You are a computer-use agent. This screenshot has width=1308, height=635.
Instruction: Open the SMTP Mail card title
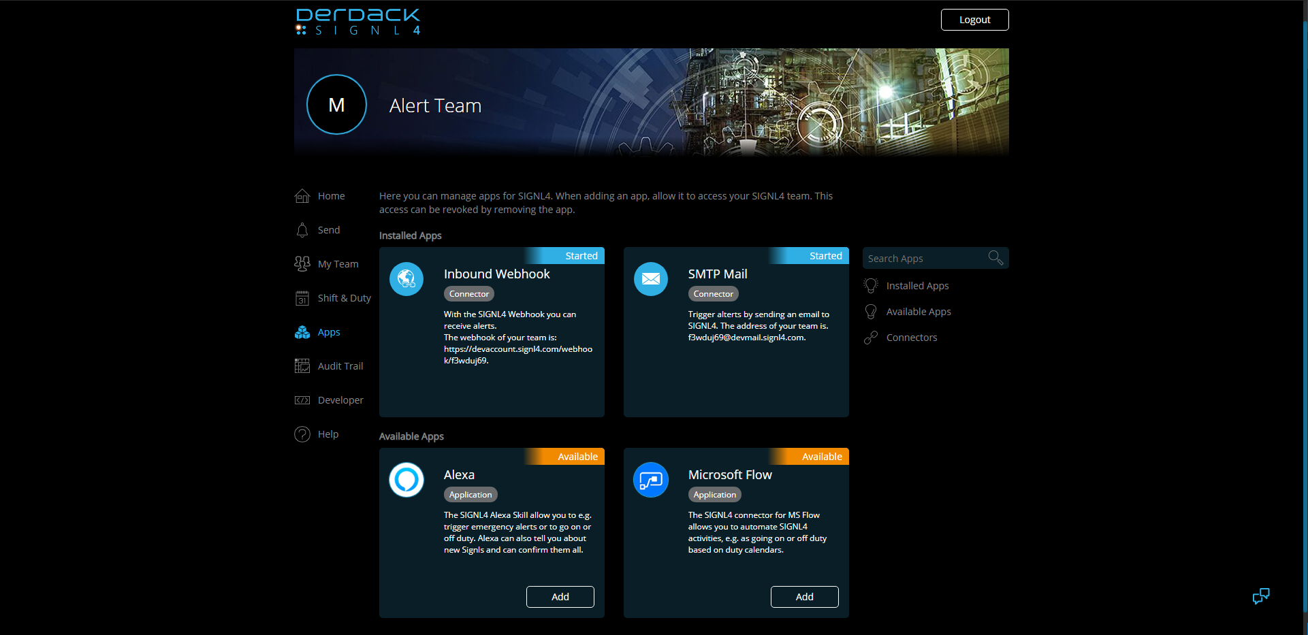click(x=718, y=274)
